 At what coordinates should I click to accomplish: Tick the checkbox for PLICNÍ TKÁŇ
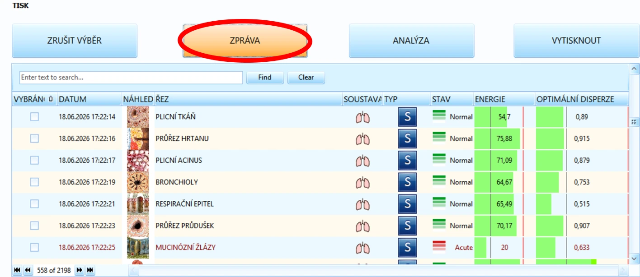click(34, 117)
